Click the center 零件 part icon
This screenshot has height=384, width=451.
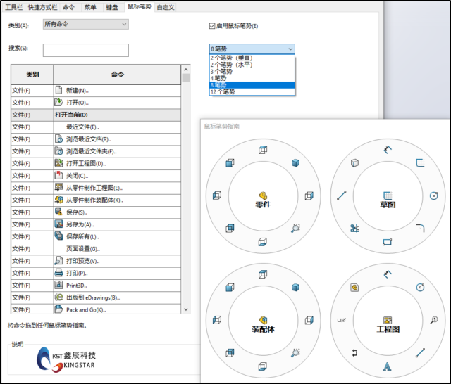click(263, 196)
